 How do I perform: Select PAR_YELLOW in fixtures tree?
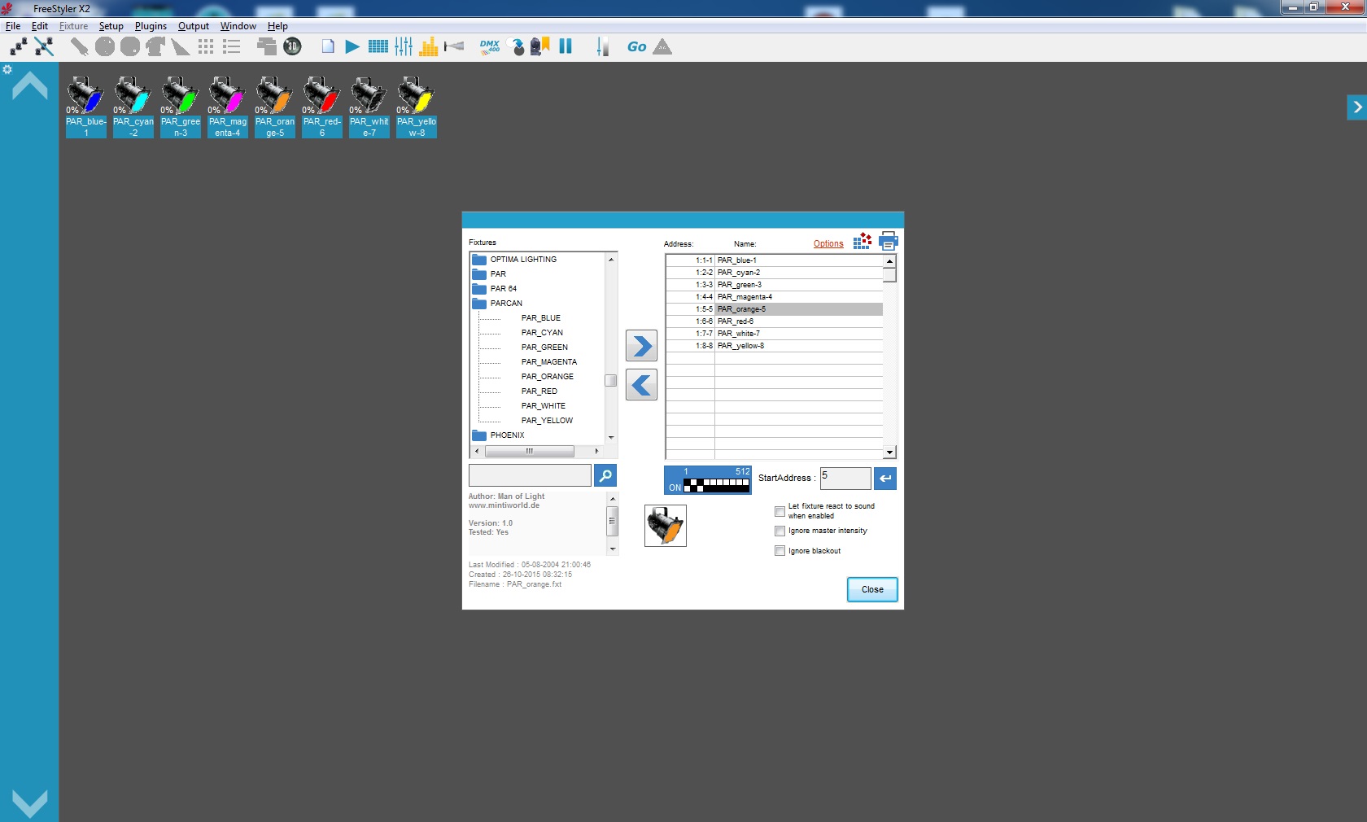point(547,421)
